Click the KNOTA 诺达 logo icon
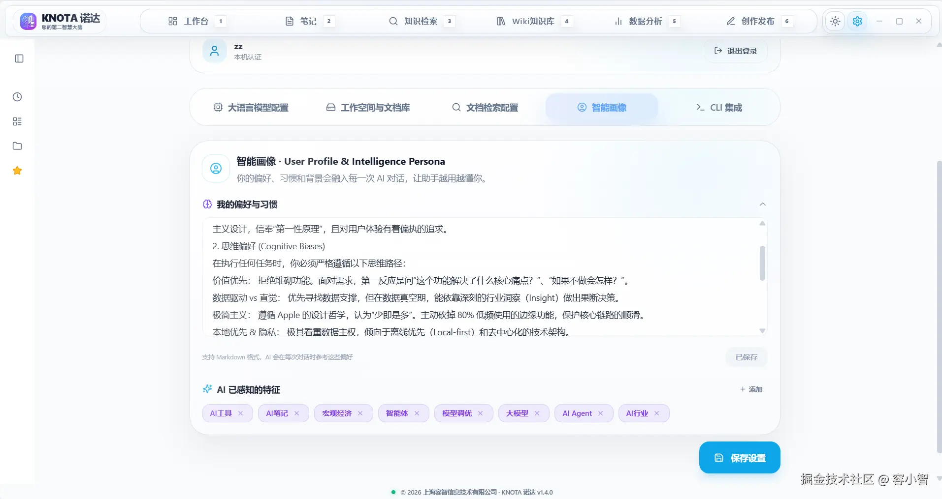942x499 pixels. [x=28, y=21]
